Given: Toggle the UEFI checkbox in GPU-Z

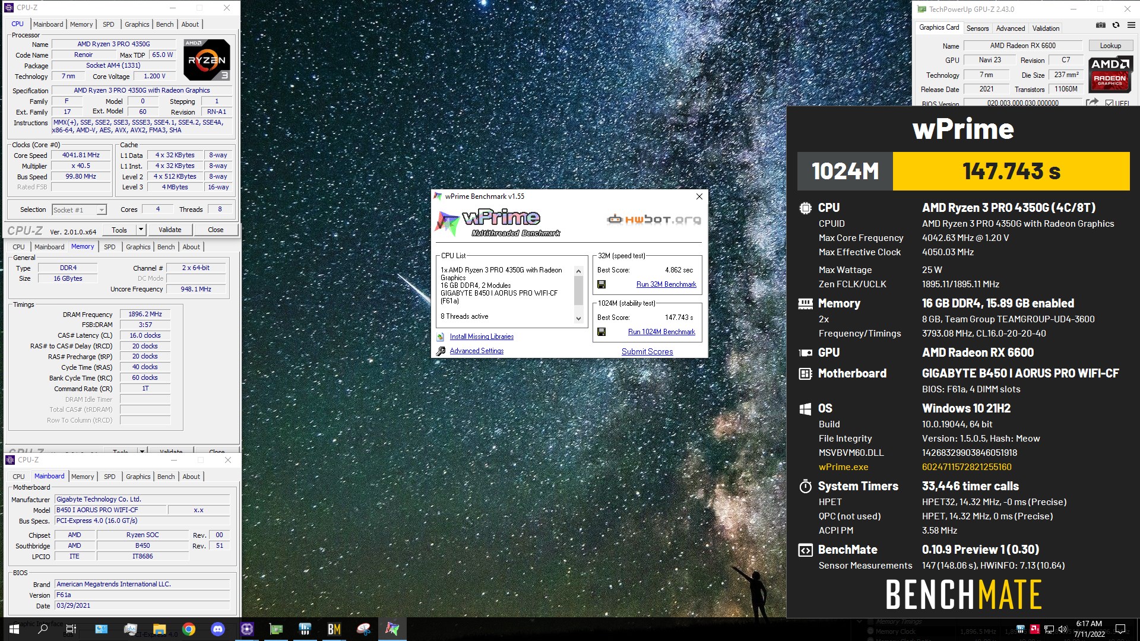Looking at the screenshot, I should pos(1109,103).
